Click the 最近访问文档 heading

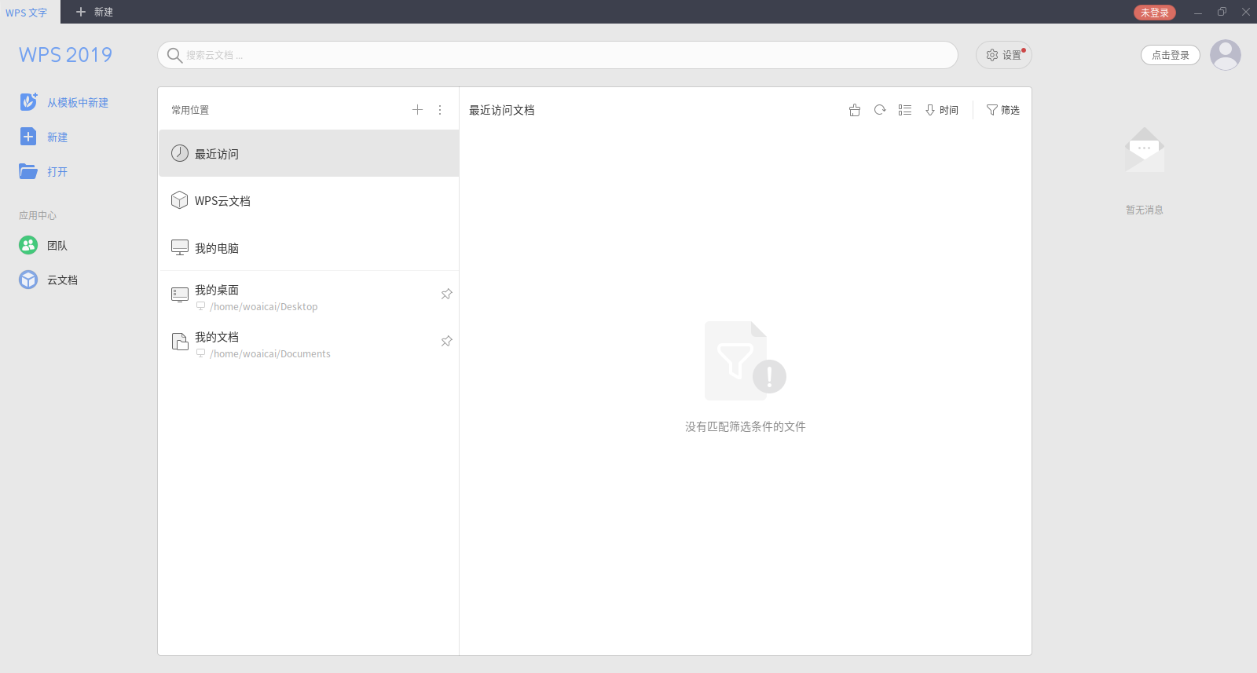point(502,110)
